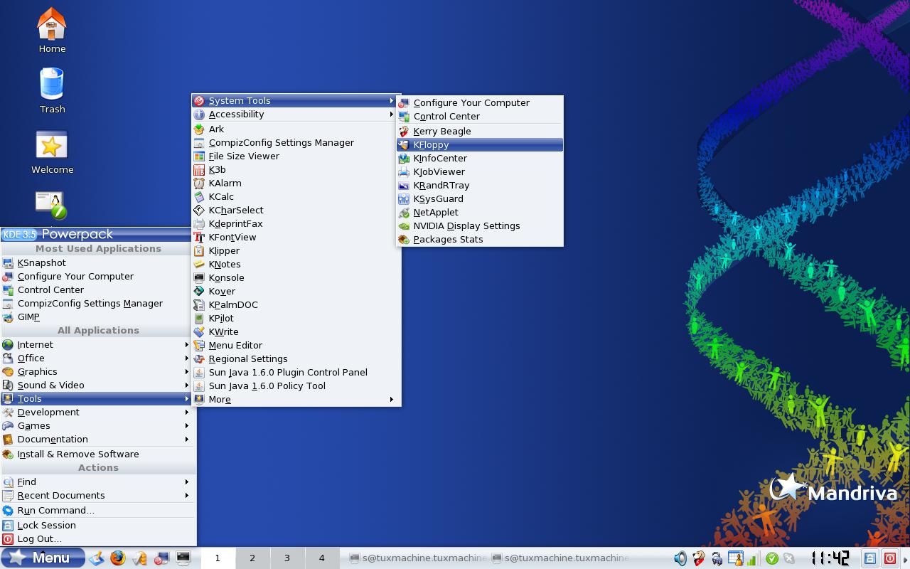
Task: Switch to virtual desktop 4
Action: (322, 558)
